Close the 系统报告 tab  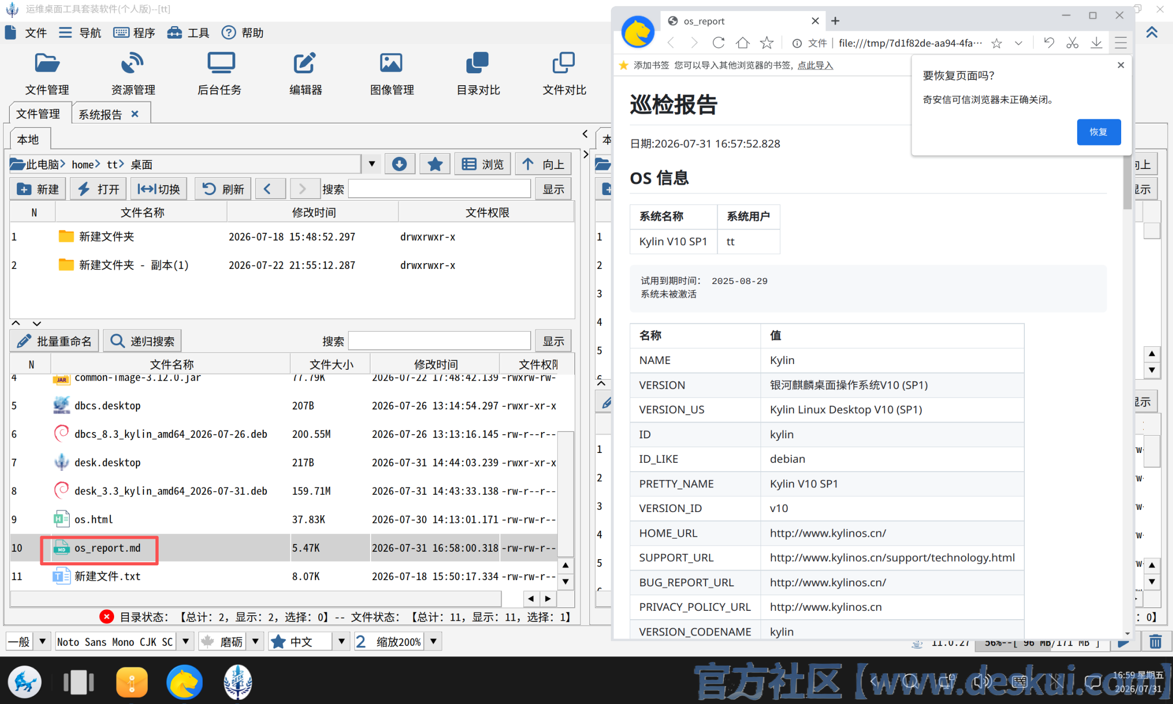[135, 114]
